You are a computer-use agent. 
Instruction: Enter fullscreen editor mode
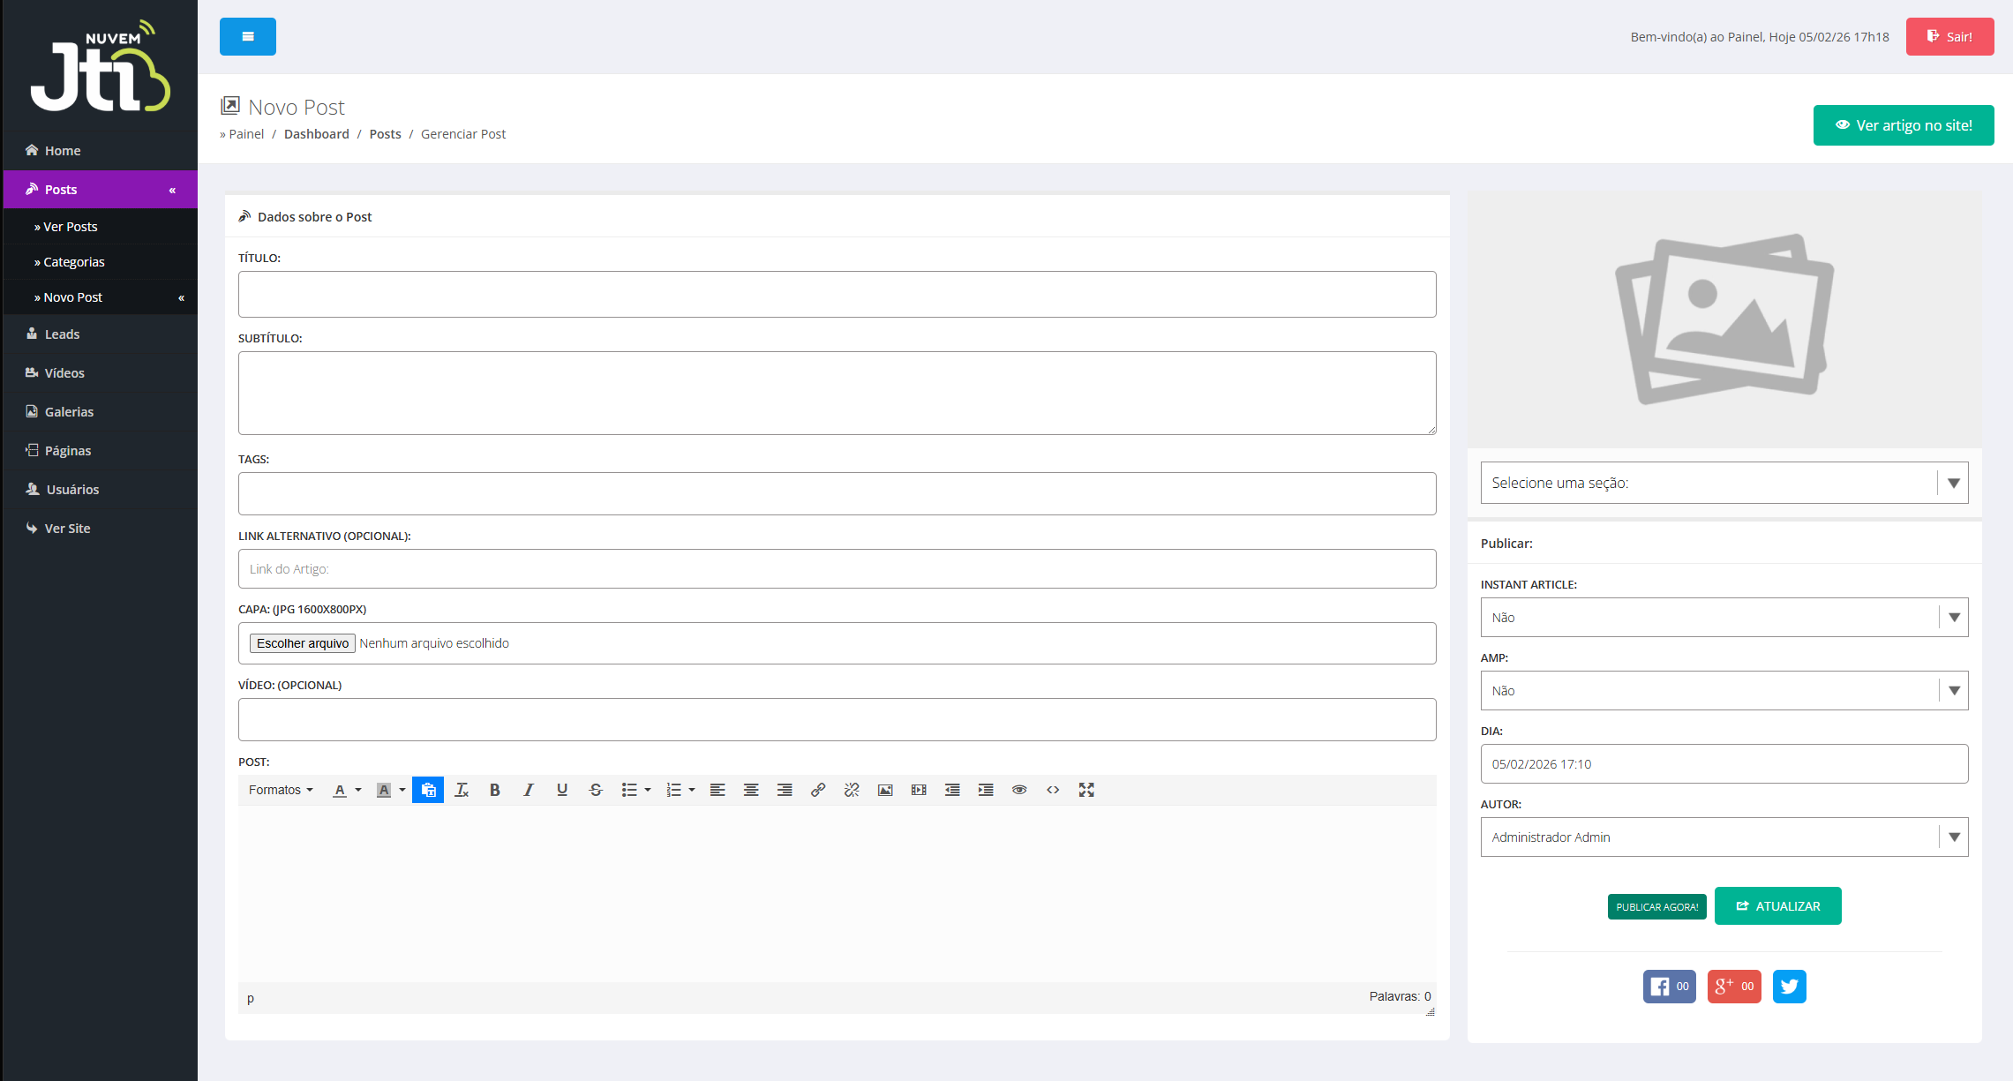coord(1086,790)
